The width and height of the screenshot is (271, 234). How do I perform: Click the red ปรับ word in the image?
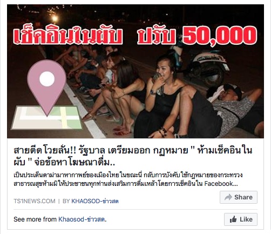[x=156, y=35]
